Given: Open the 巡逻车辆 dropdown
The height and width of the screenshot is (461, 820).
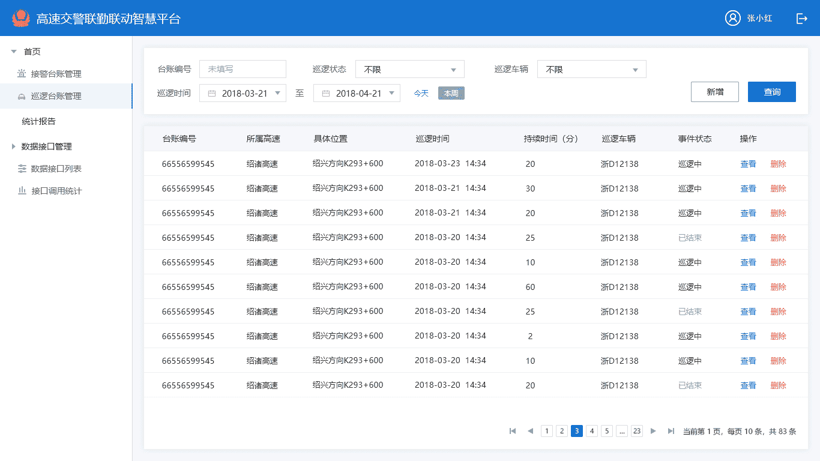Looking at the screenshot, I should tap(591, 70).
